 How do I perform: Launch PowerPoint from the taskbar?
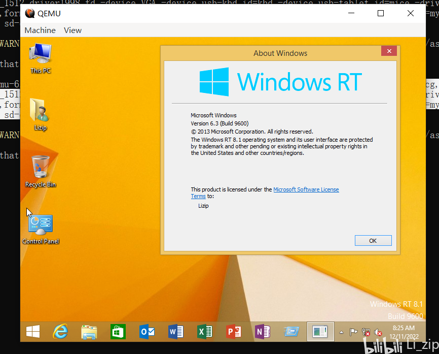[234, 332]
